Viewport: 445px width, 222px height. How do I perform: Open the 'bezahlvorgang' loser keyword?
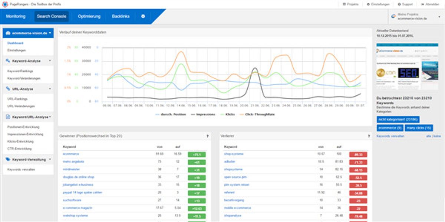click(234, 200)
